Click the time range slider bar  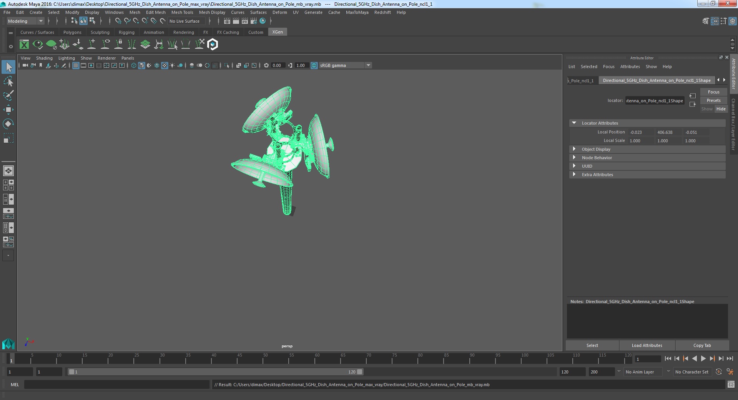[215, 372]
